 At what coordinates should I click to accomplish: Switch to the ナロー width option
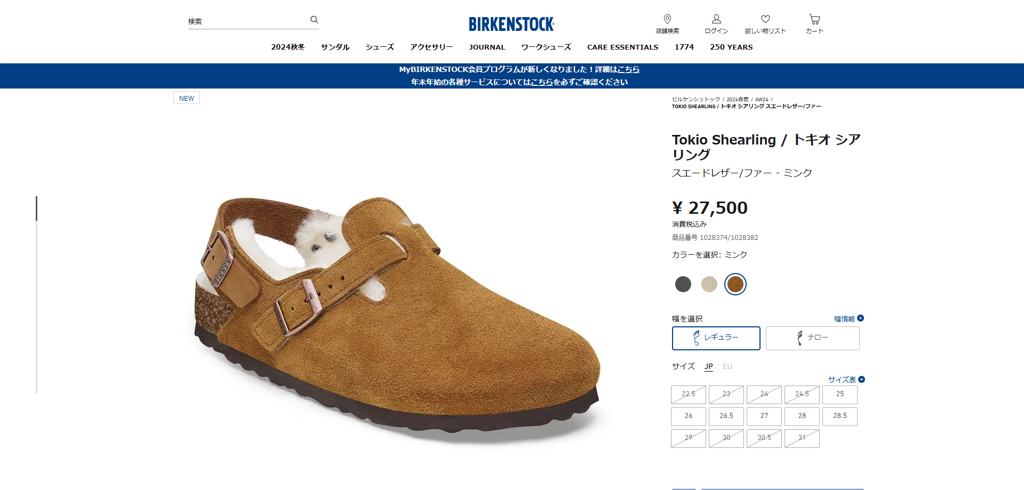812,338
